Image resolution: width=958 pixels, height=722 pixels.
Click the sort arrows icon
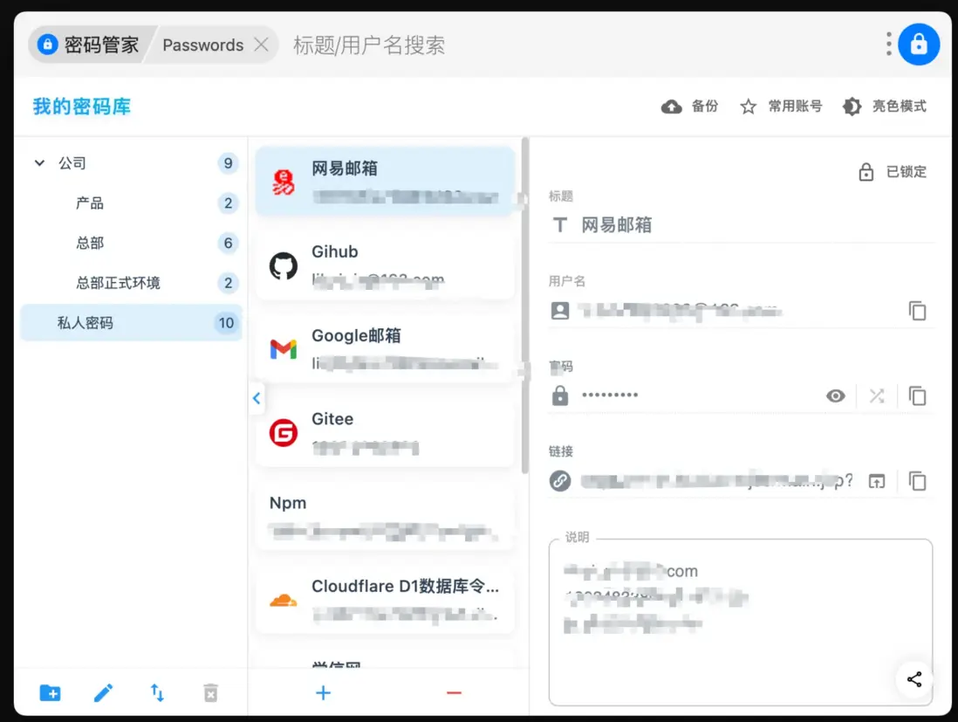[157, 692]
